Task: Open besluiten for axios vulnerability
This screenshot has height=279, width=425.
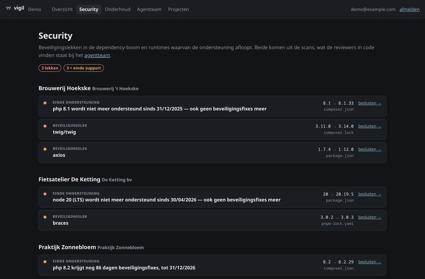Action: 370,149
